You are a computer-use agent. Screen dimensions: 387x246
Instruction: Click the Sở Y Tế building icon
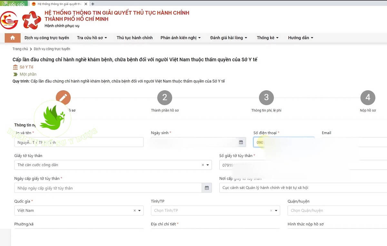(x=15, y=67)
